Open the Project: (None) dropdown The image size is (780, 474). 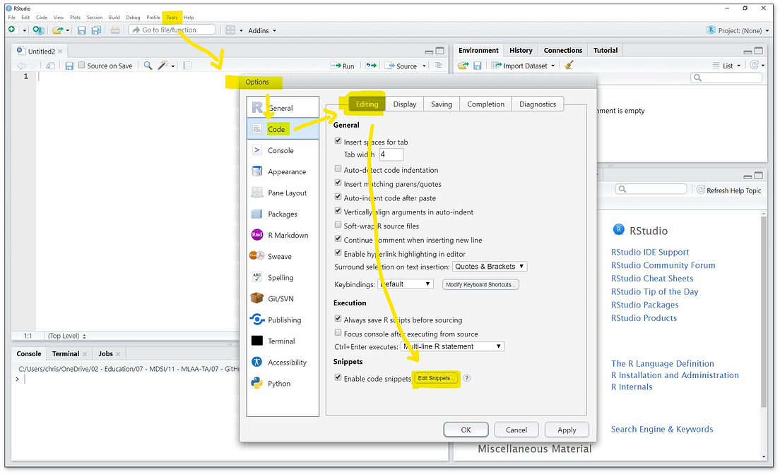(x=738, y=30)
